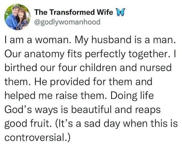Image resolution: width=182 pixels, height=146 pixels.
Task: Click the word "anatomy" in the tweet
Action: [44, 55]
